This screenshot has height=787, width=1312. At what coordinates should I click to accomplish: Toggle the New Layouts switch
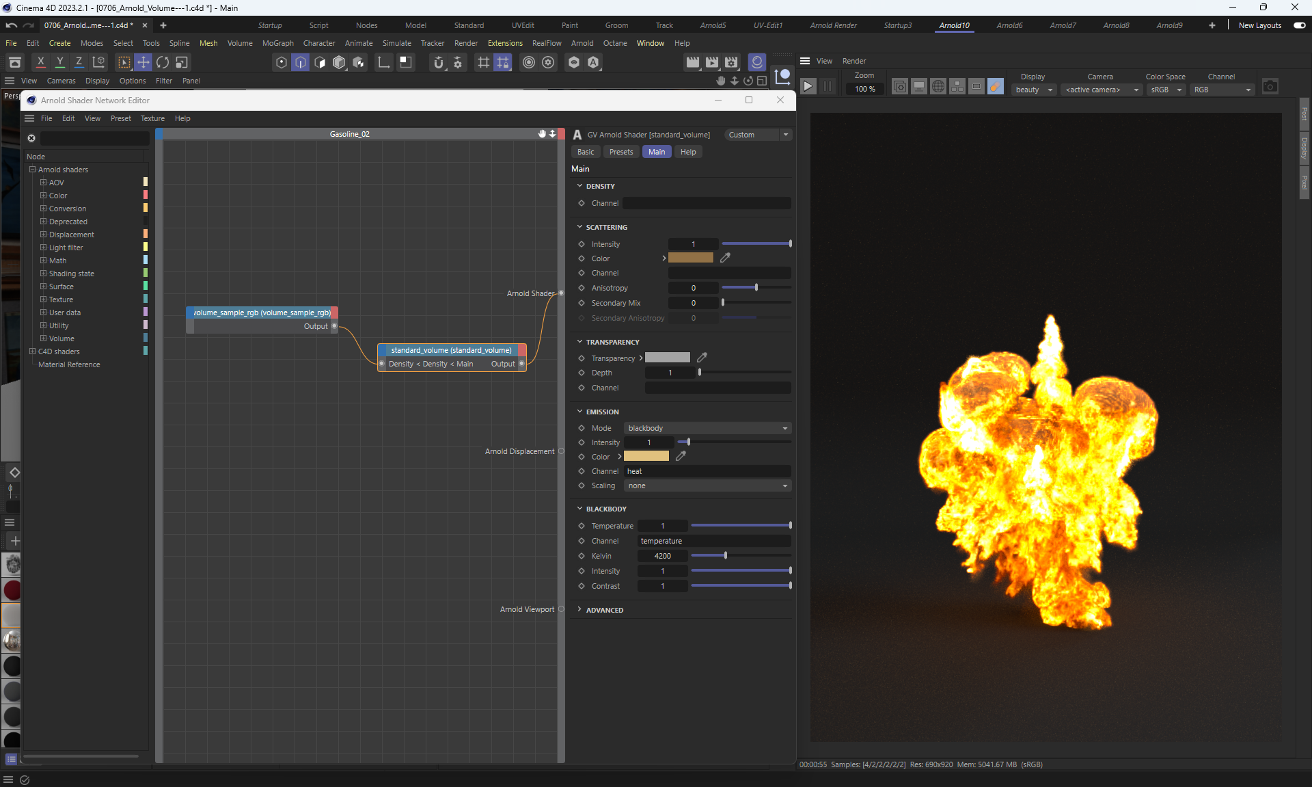pyautogui.click(x=1299, y=25)
